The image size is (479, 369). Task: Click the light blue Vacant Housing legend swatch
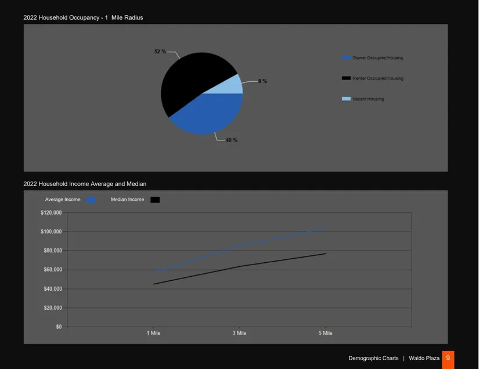click(x=347, y=99)
